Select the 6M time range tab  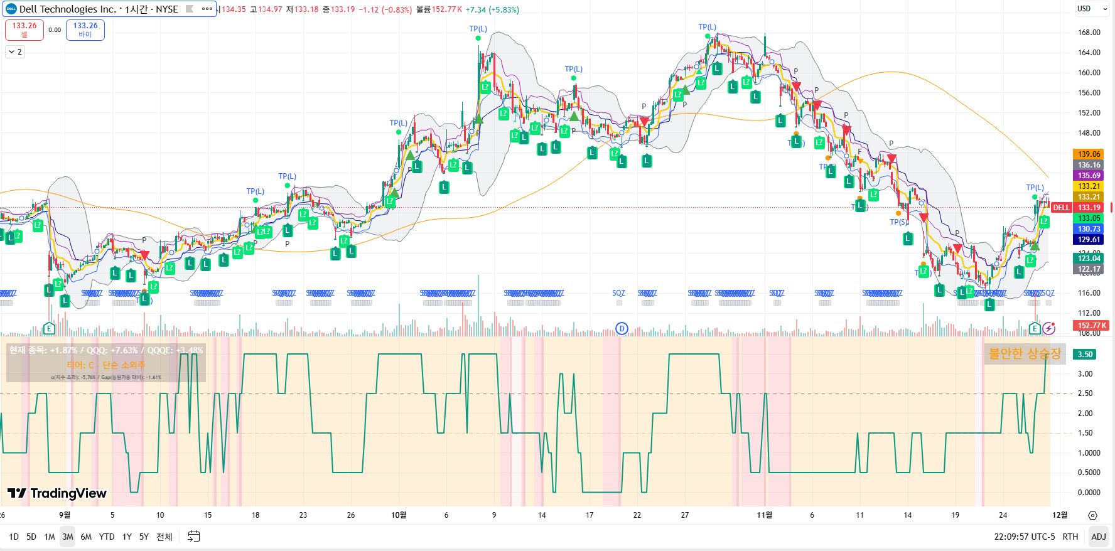coord(86,537)
